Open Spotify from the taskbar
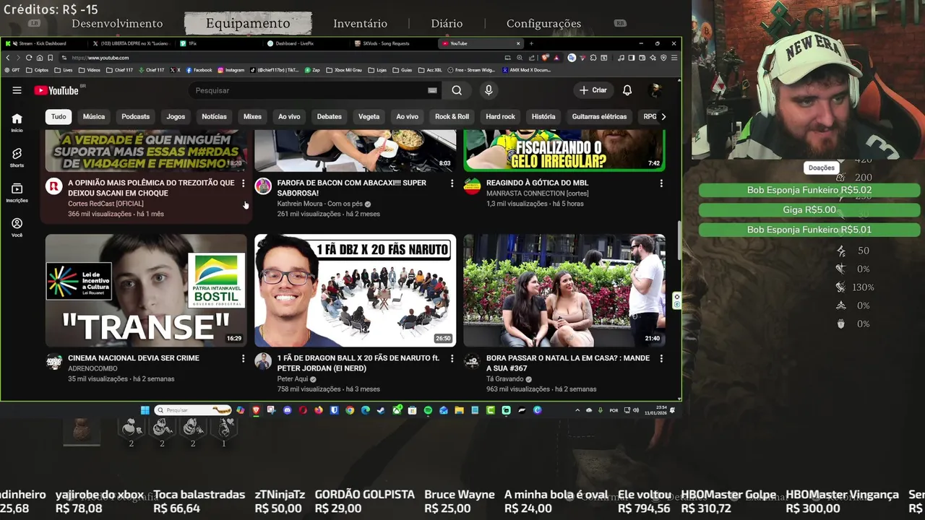925x520 pixels. tap(428, 410)
